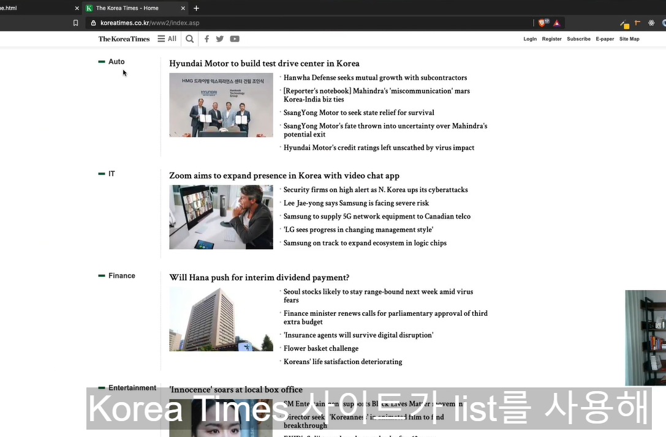Open Hyundai Motor test drive center headline
The height and width of the screenshot is (437, 666).
click(x=264, y=63)
